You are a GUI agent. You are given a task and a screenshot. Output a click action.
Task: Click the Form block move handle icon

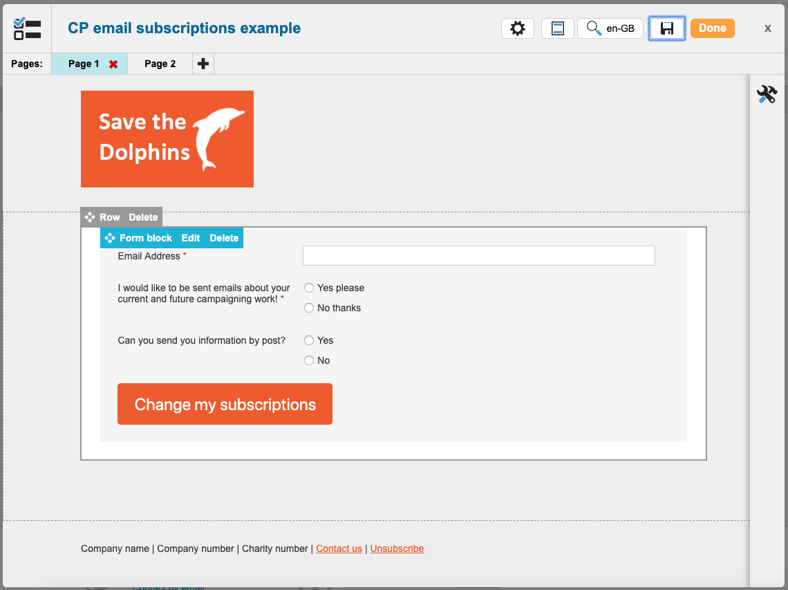tap(110, 238)
